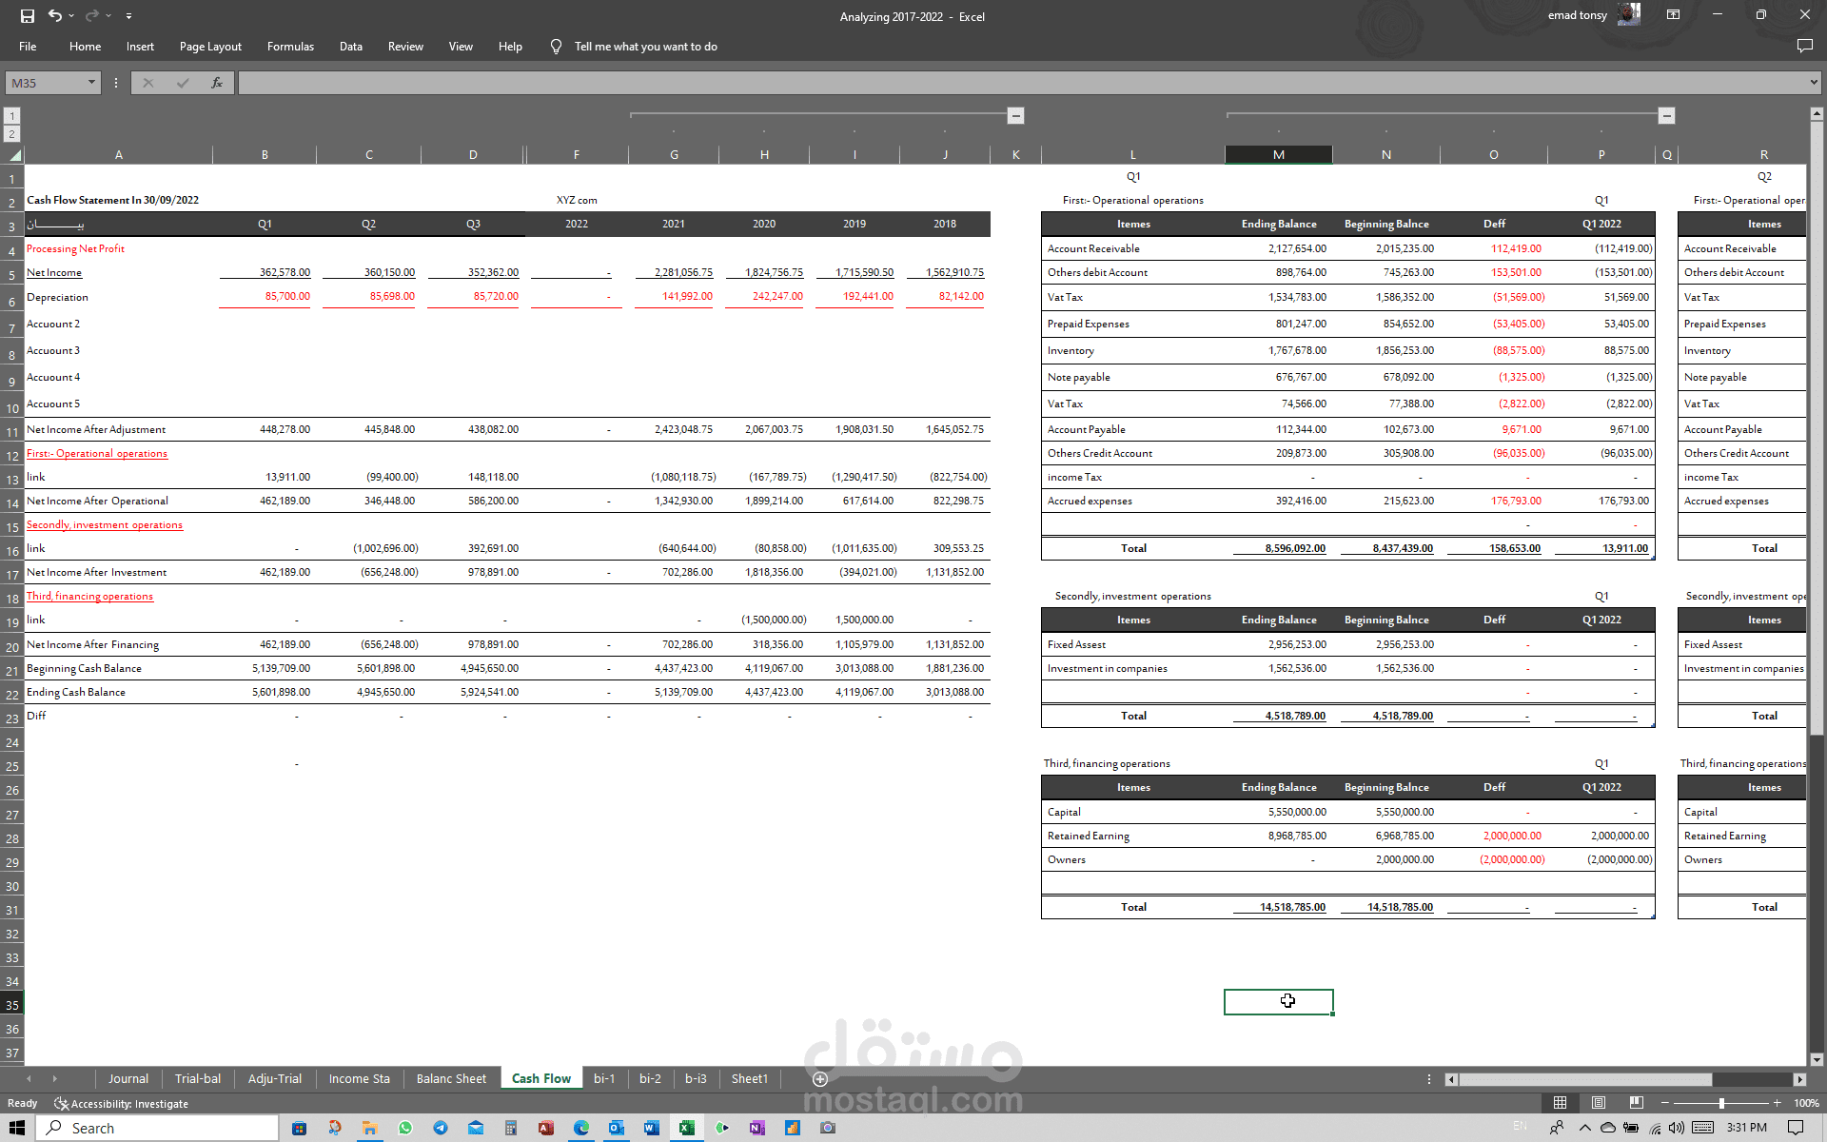Collapse the column group above column K
Image resolution: width=1827 pixels, height=1142 pixels.
tap(1015, 115)
